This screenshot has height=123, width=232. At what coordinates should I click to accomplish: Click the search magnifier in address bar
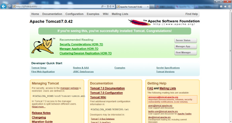(102, 6)
